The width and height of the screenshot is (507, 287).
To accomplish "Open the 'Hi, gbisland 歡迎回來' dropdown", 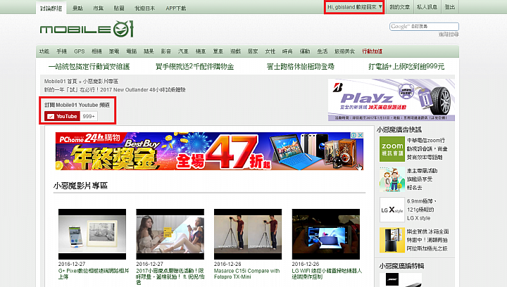I will point(354,7).
